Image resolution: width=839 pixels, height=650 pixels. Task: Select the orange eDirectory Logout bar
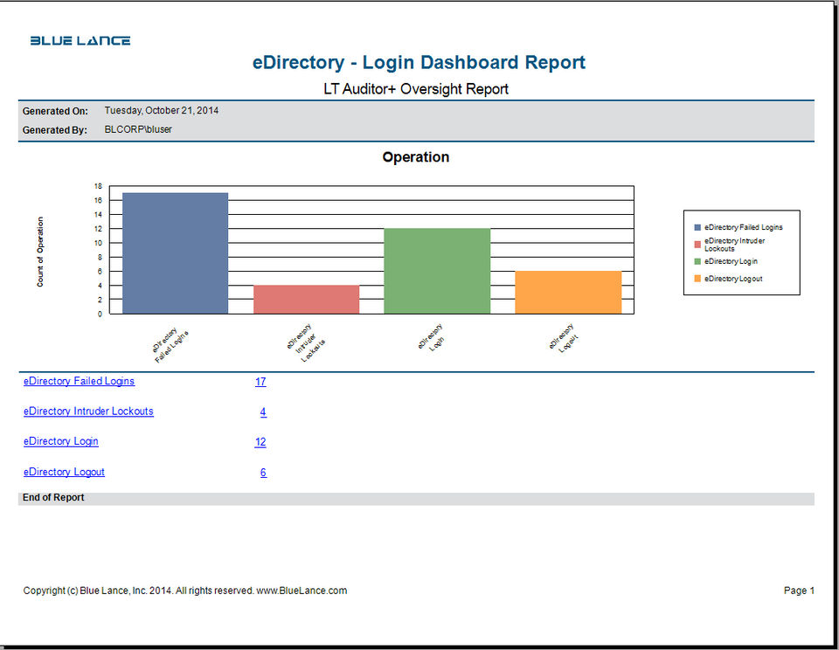tap(568, 293)
